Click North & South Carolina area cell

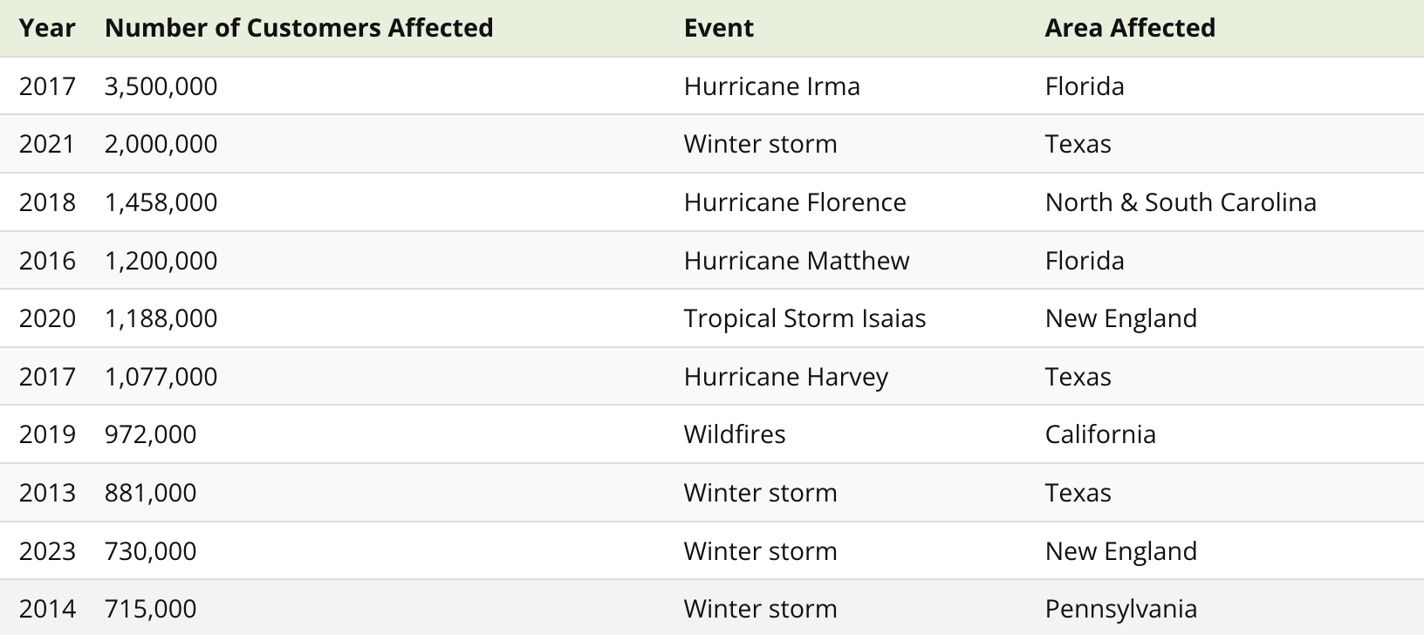[x=1181, y=202]
